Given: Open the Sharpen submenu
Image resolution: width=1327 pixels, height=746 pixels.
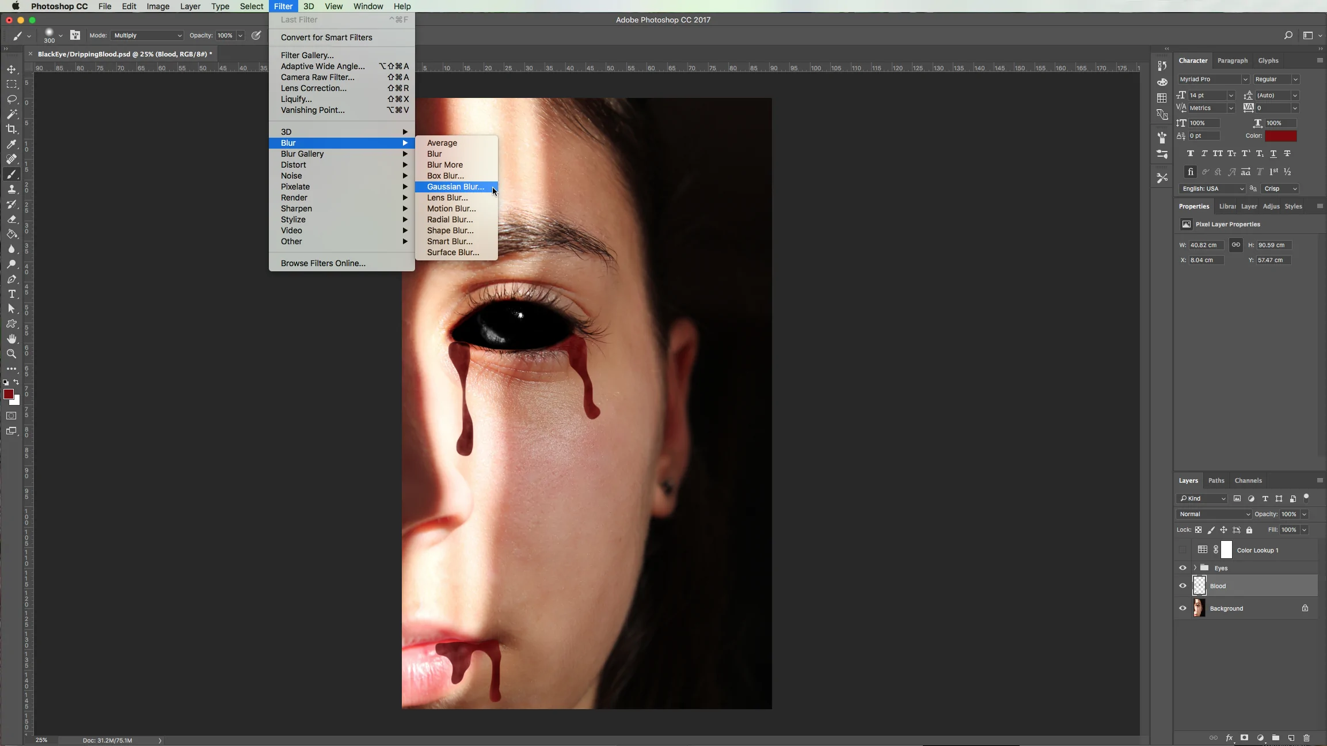Looking at the screenshot, I should 342,209.
